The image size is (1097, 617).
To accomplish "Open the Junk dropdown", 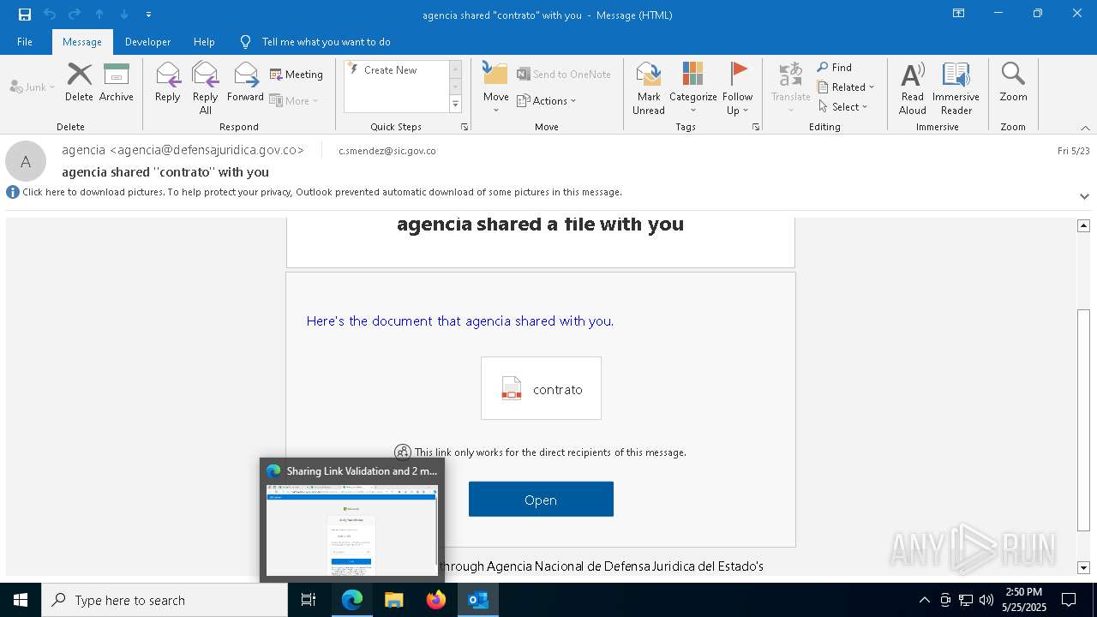I will pyautogui.click(x=33, y=87).
